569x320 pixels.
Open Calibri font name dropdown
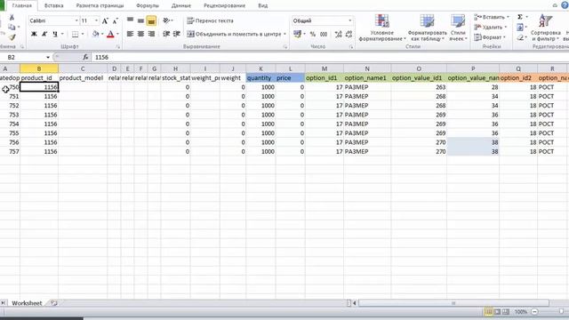[76, 20]
